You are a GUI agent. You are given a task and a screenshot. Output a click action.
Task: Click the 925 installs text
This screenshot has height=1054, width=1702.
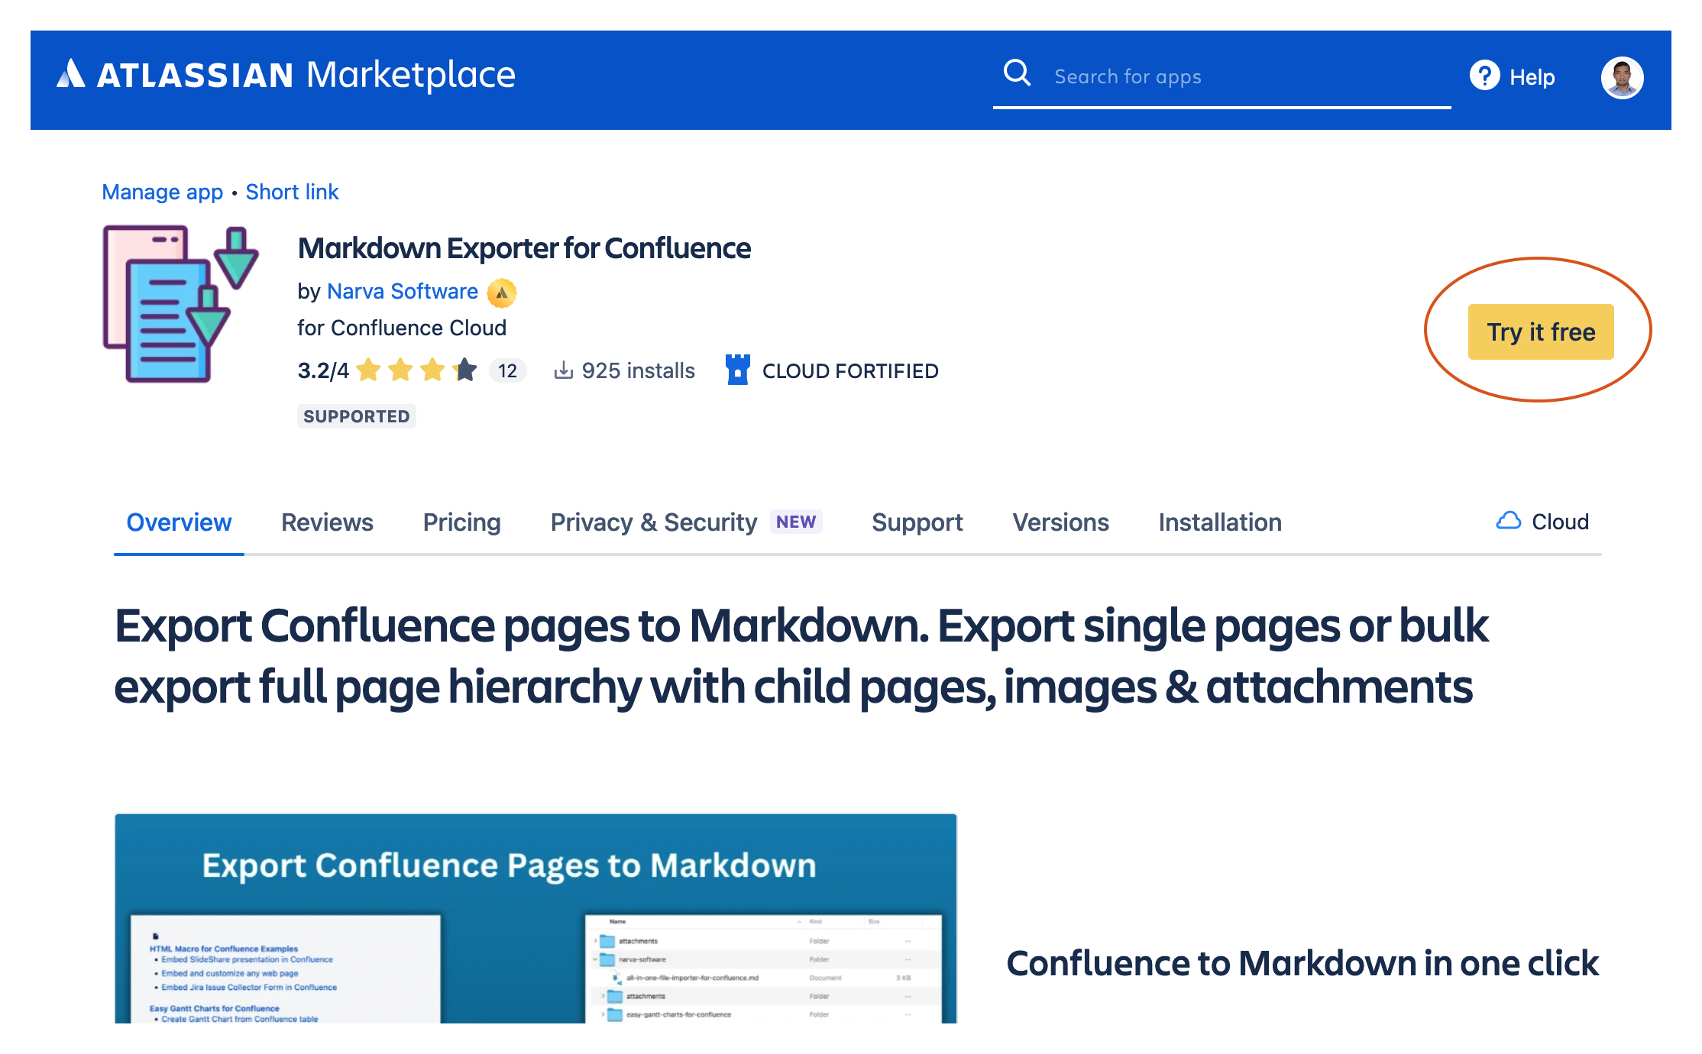click(638, 370)
